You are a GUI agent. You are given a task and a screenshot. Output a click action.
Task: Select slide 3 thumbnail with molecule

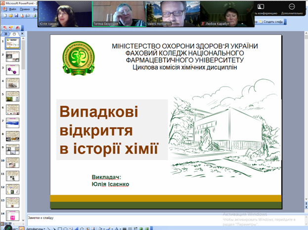point(12,70)
